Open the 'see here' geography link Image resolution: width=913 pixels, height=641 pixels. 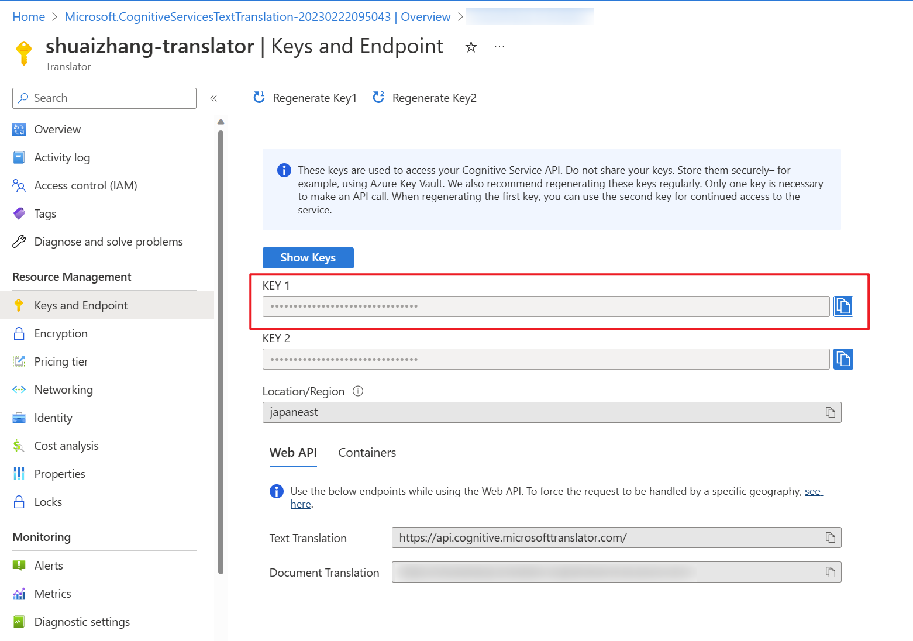pyautogui.click(x=813, y=491)
